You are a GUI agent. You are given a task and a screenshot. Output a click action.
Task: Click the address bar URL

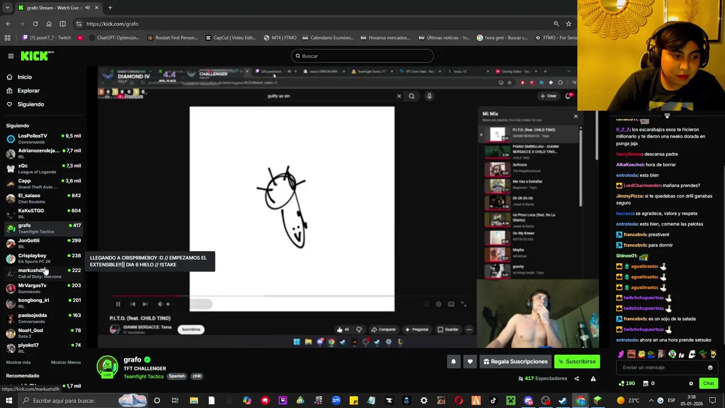112,24
